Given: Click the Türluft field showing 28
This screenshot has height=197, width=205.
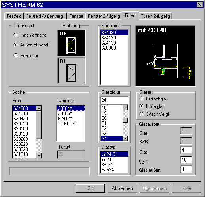Looking at the screenshot, I should tap(71, 154).
